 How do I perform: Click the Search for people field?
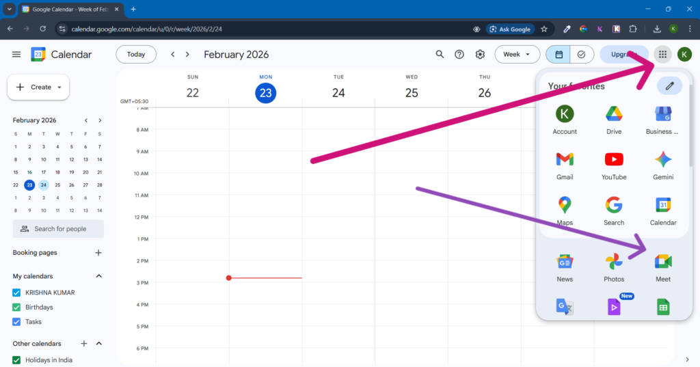click(59, 229)
